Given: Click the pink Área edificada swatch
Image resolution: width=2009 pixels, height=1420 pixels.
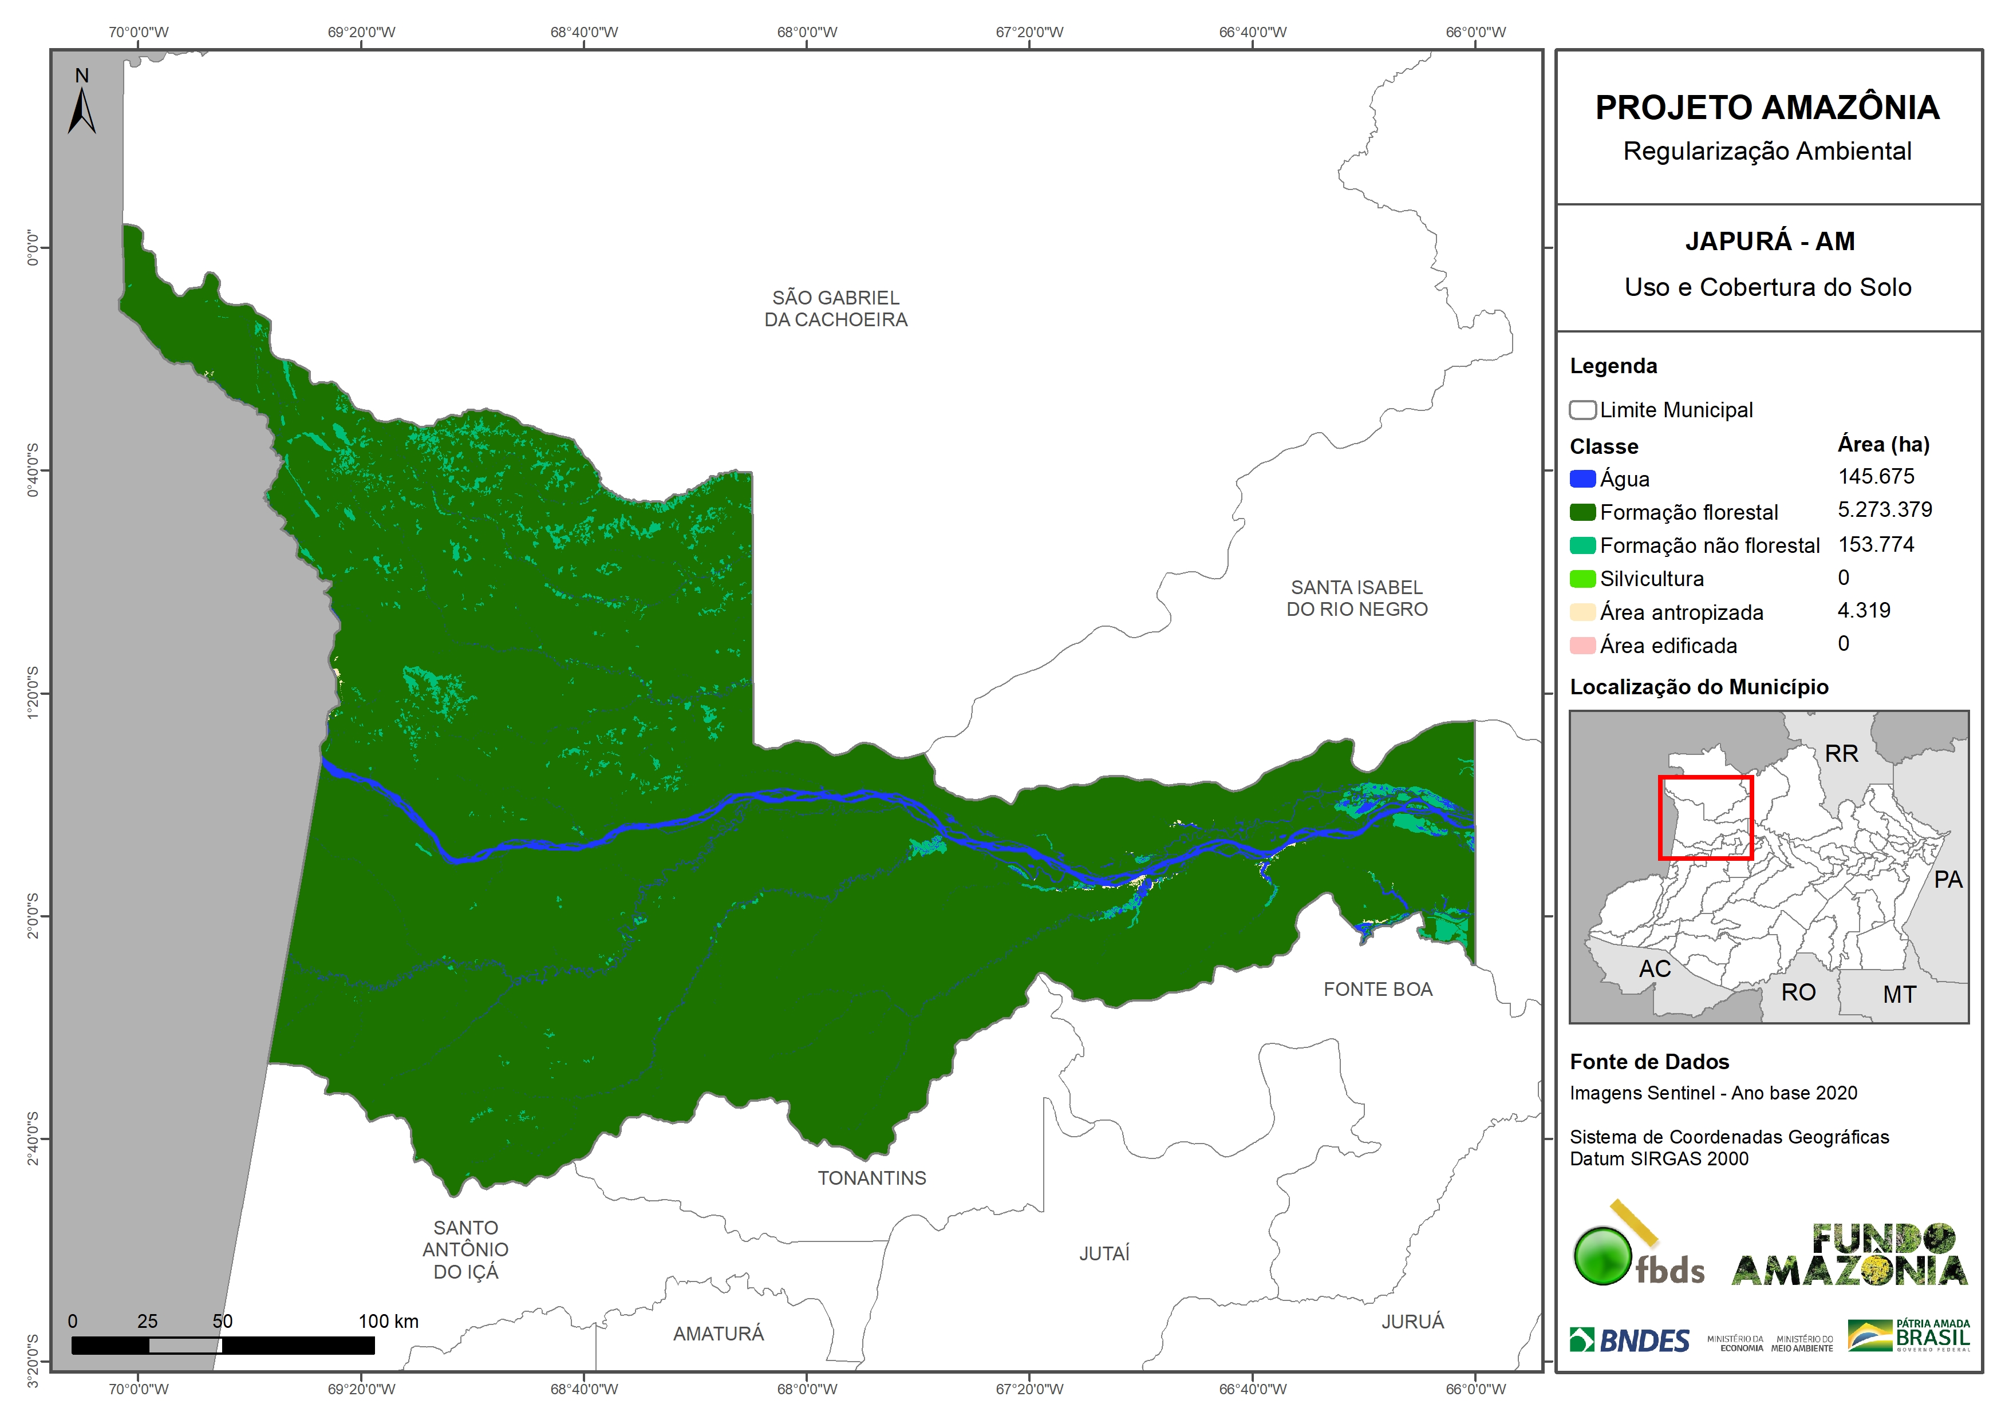Looking at the screenshot, I should pos(1582,645).
